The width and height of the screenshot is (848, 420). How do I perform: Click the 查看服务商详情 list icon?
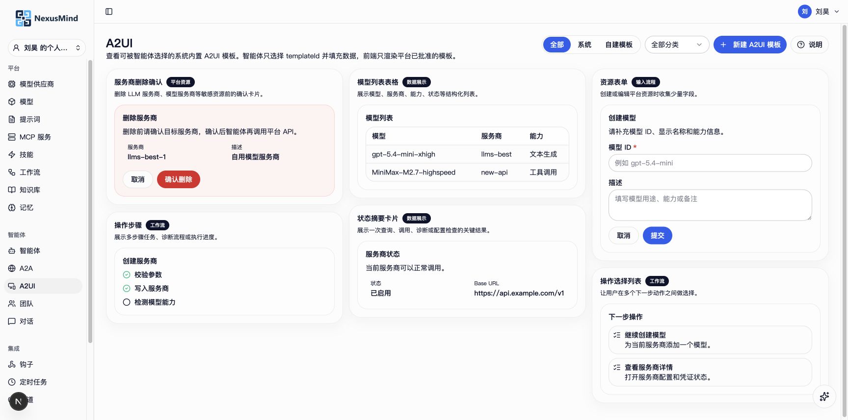coord(617,367)
